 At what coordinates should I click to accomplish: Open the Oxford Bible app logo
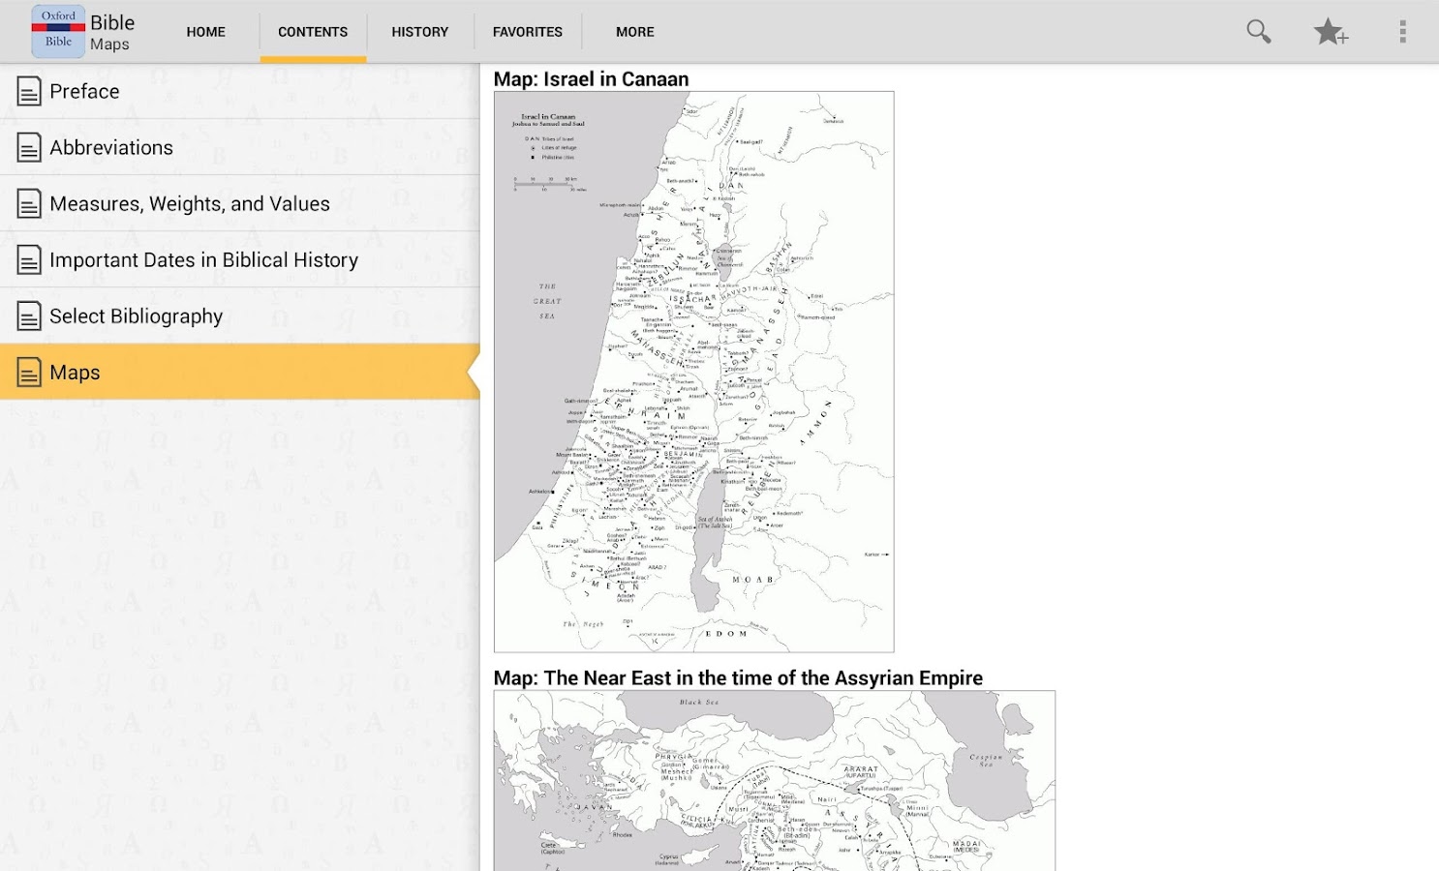click(58, 31)
